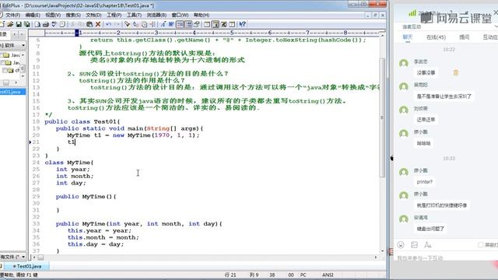This screenshot has height=280, width=498.
Task: Toggle the Output Window toolbar icon
Action: click(216, 24)
